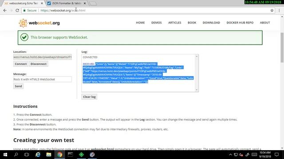Click the CONNECTED line in the log

[x=90, y=57]
